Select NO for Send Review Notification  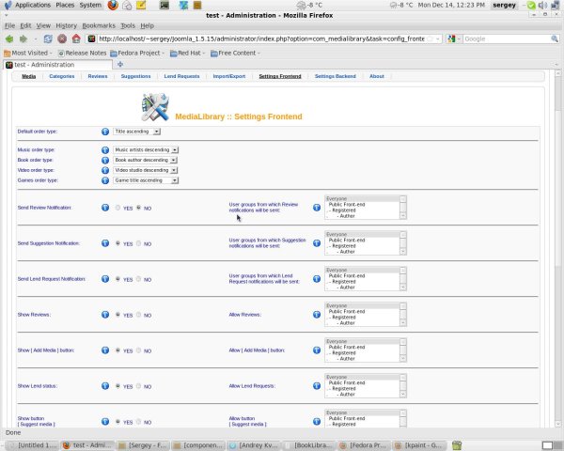click(138, 208)
